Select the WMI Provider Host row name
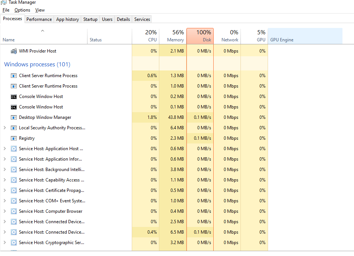Viewport: 354px width, 256px height. point(38,51)
